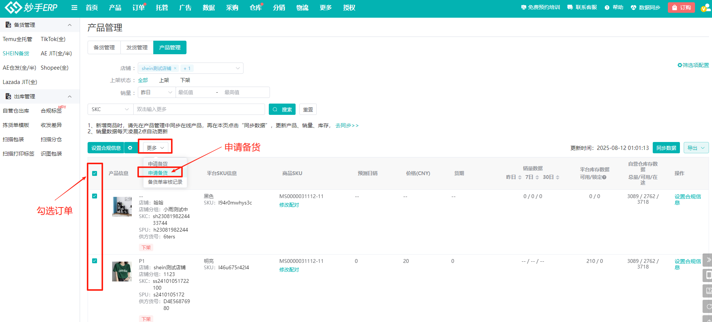Open 订单 in top navigation
712x322 pixels.
click(x=139, y=8)
